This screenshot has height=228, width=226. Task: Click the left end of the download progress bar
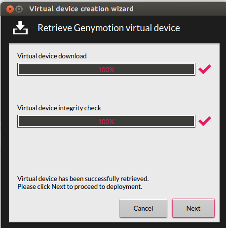pos(21,69)
